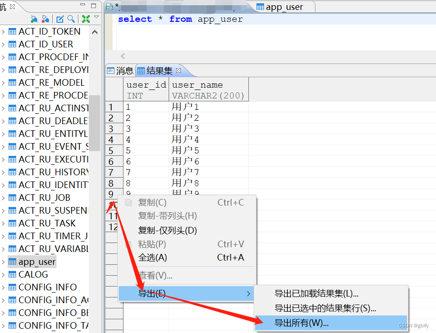Click user_id cell with value 6
The image size is (436, 333).
146,162
